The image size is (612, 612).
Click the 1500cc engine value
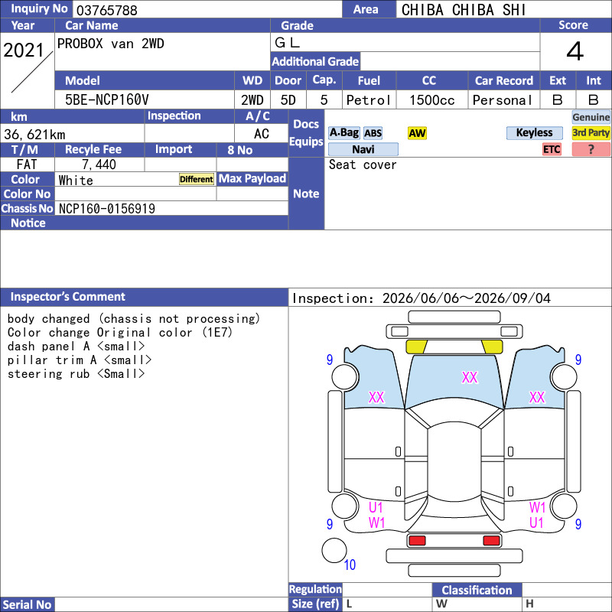(431, 100)
